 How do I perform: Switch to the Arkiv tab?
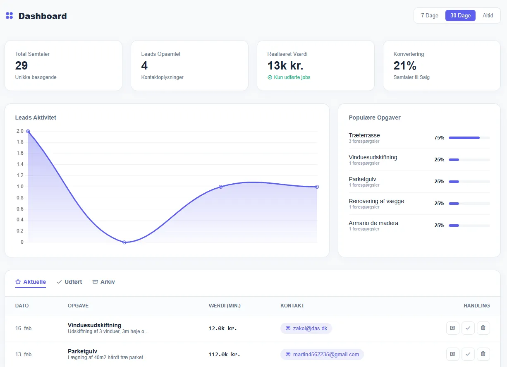pyautogui.click(x=104, y=281)
